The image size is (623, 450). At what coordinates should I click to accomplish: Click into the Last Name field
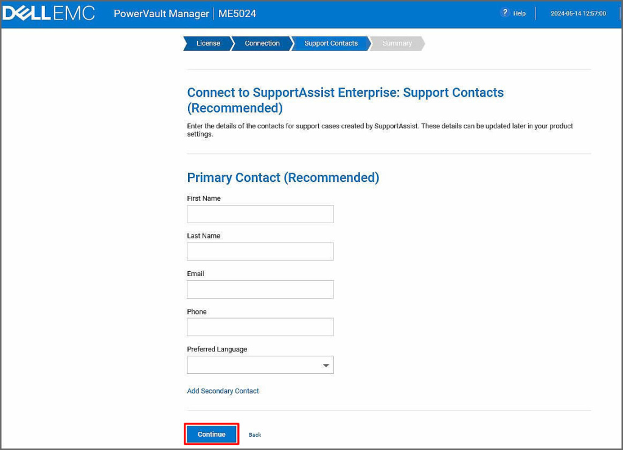pos(260,252)
